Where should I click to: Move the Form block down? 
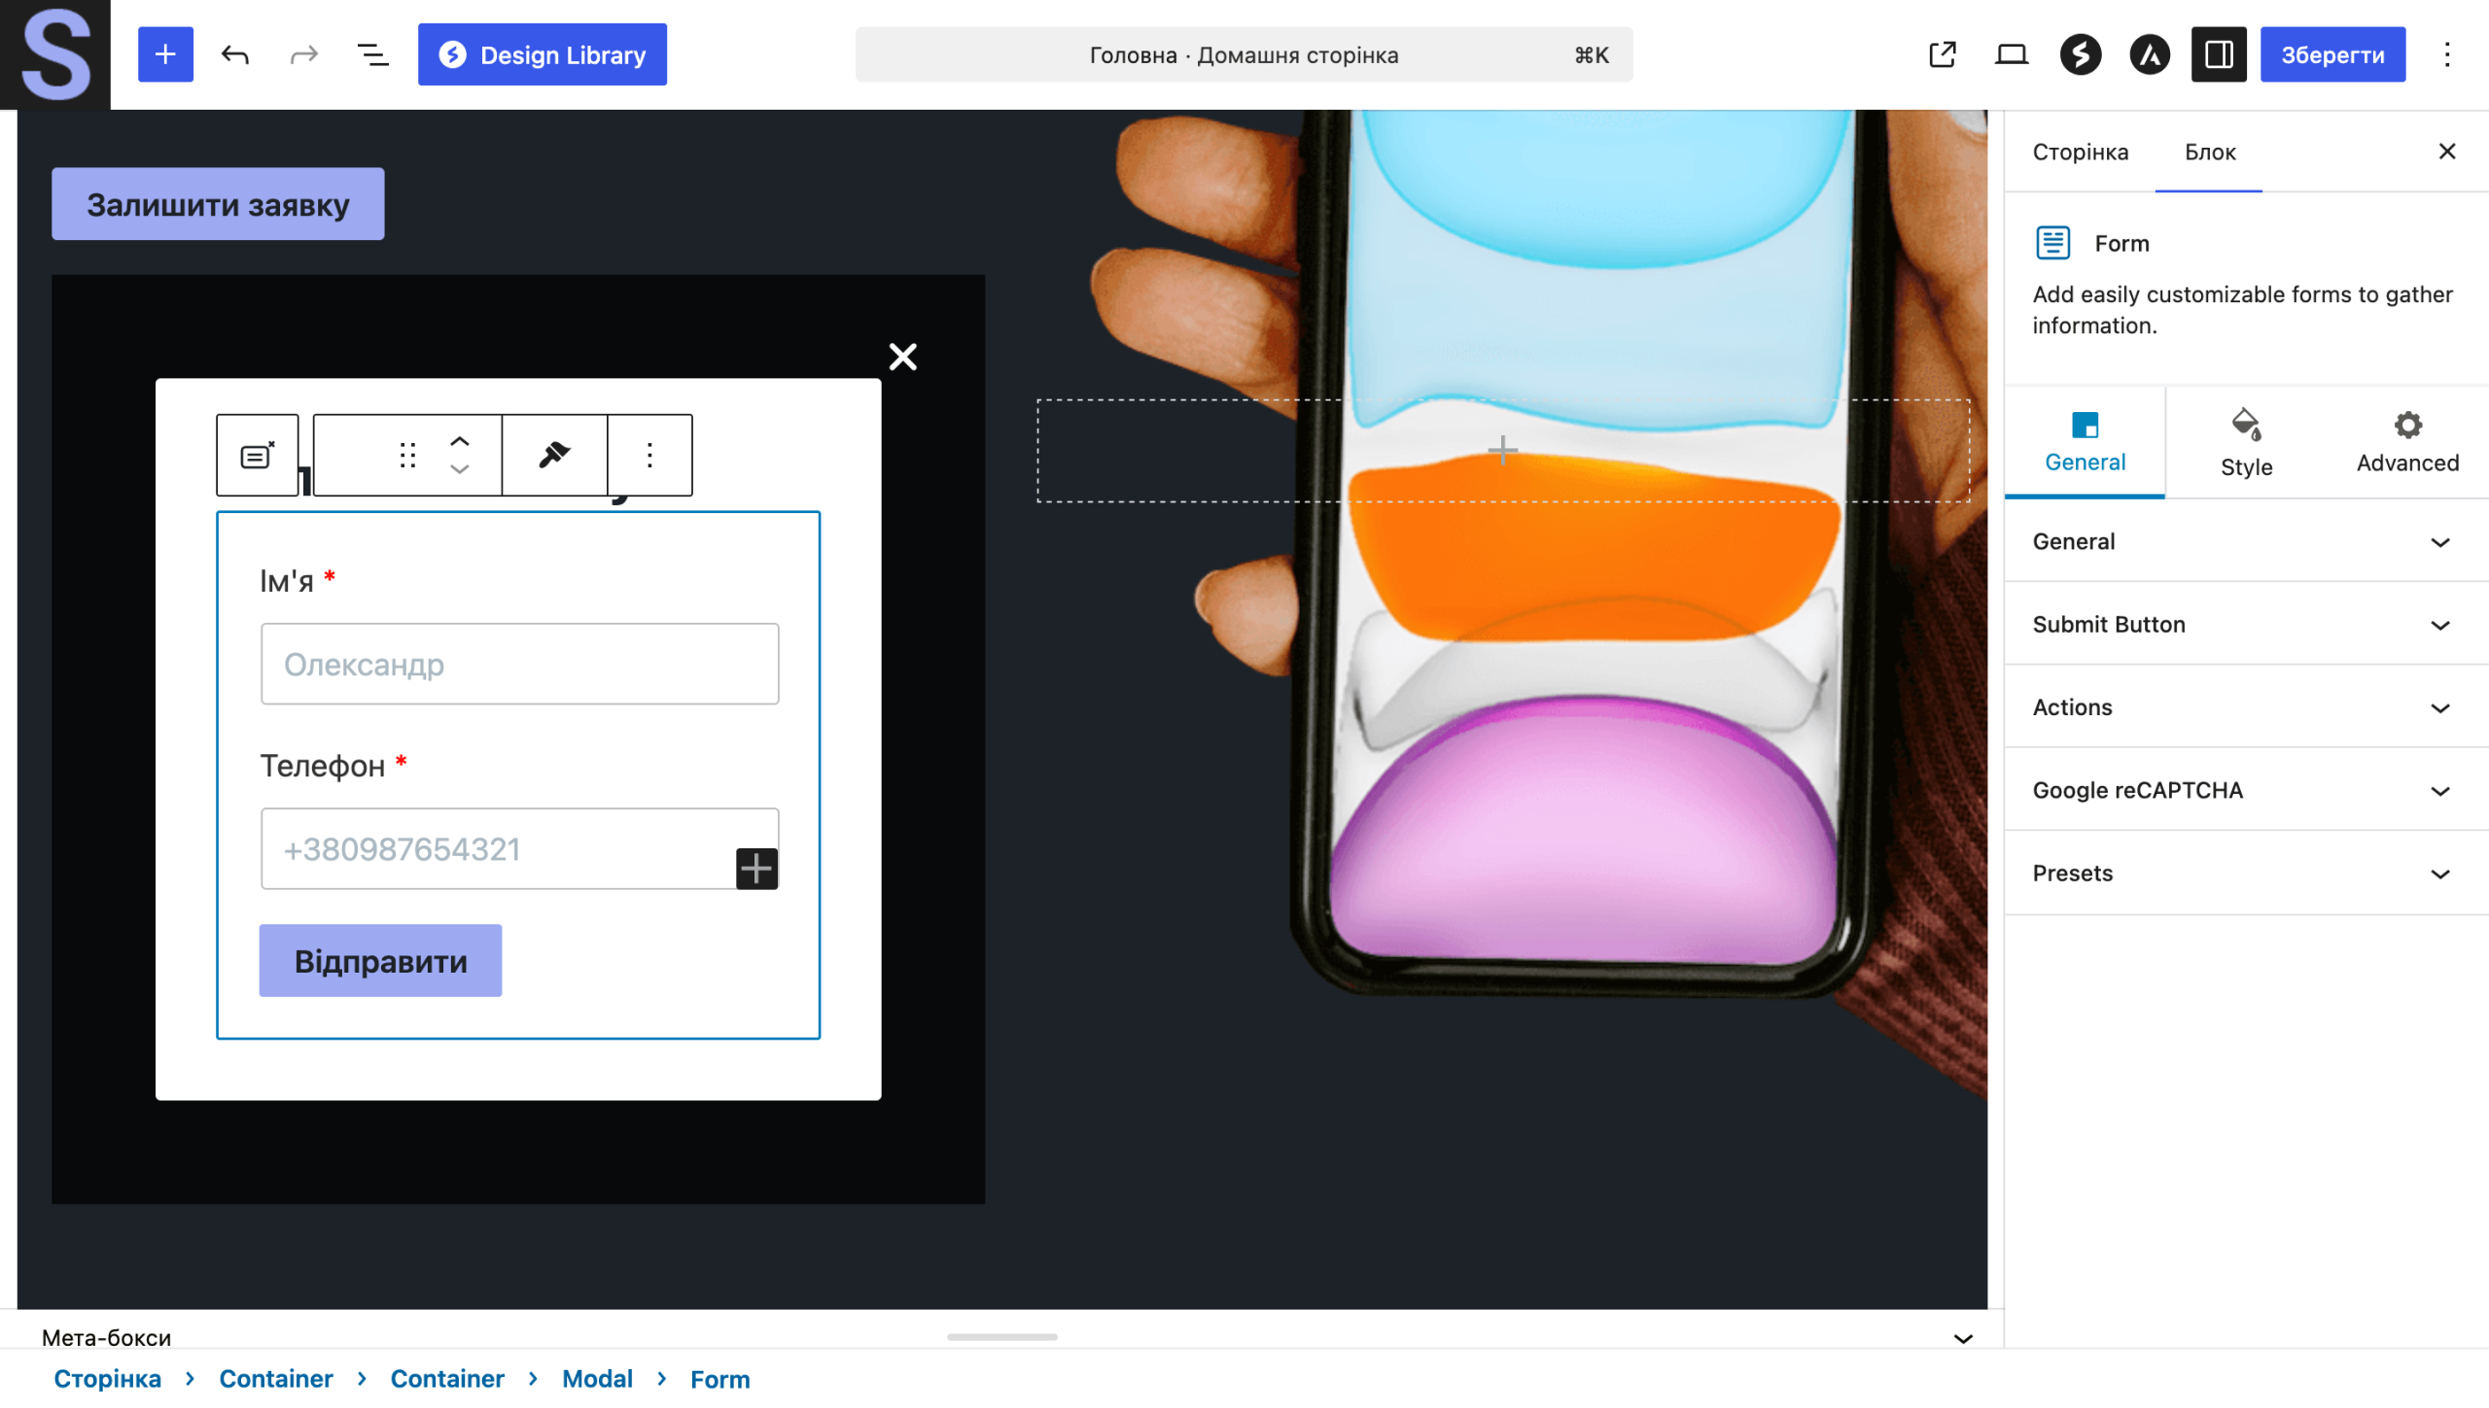[x=460, y=469]
